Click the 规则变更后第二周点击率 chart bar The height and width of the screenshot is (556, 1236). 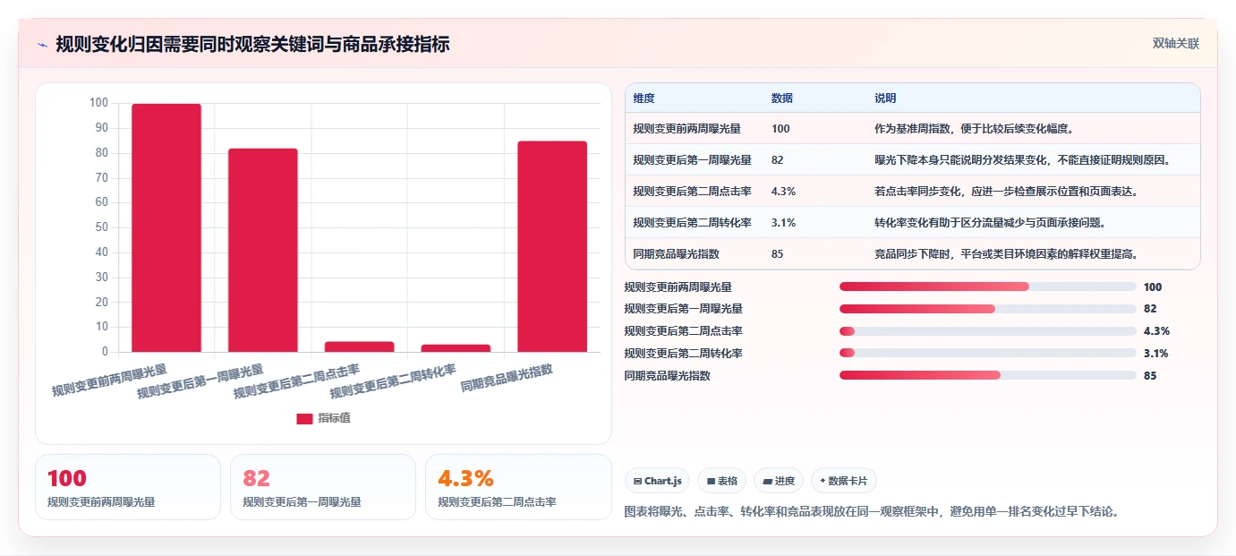[x=359, y=346]
